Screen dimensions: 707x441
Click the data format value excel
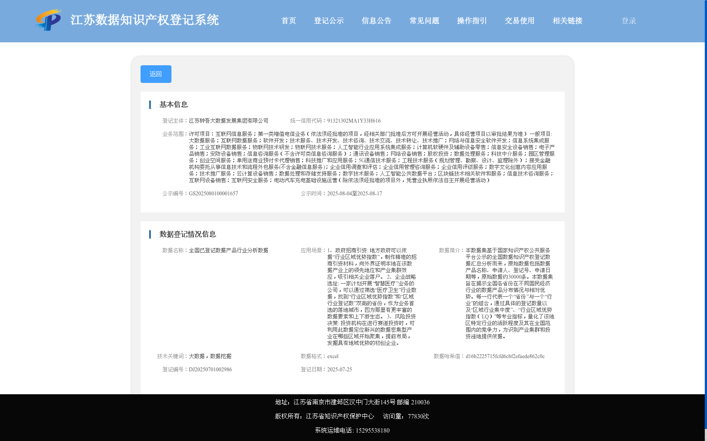click(333, 356)
